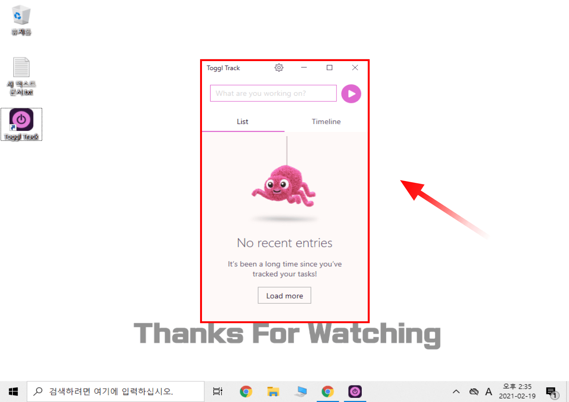Open the notification center icon
The image size is (569, 402).
click(552, 392)
